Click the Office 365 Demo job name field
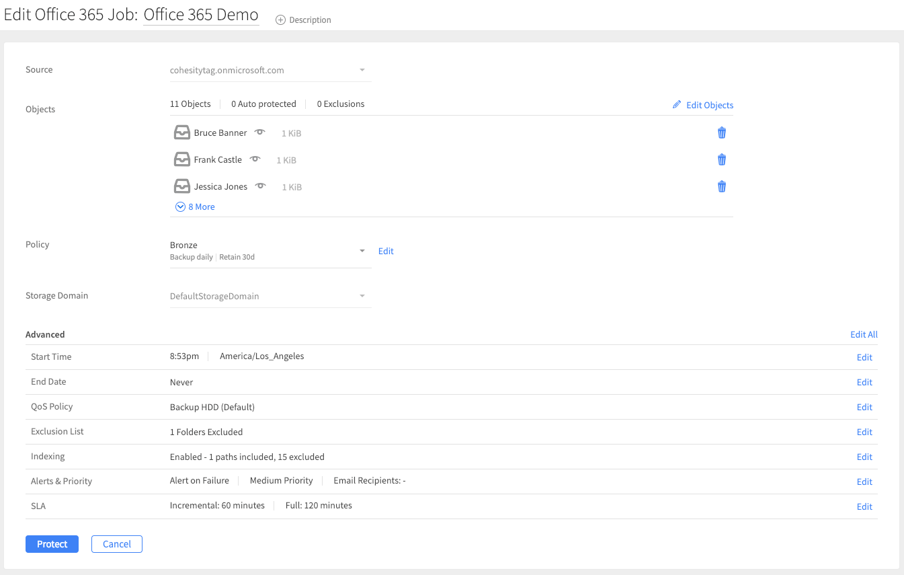Viewport: 904px width, 575px height. [201, 15]
